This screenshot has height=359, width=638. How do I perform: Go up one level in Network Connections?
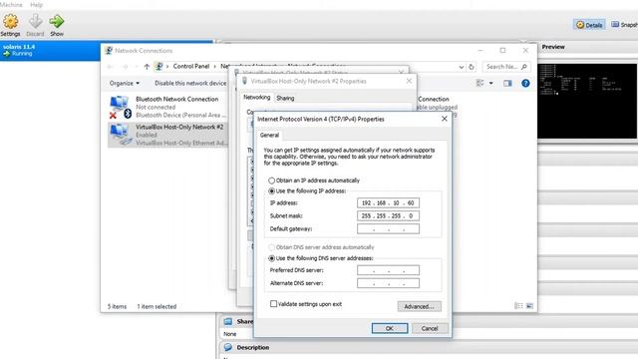147,67
